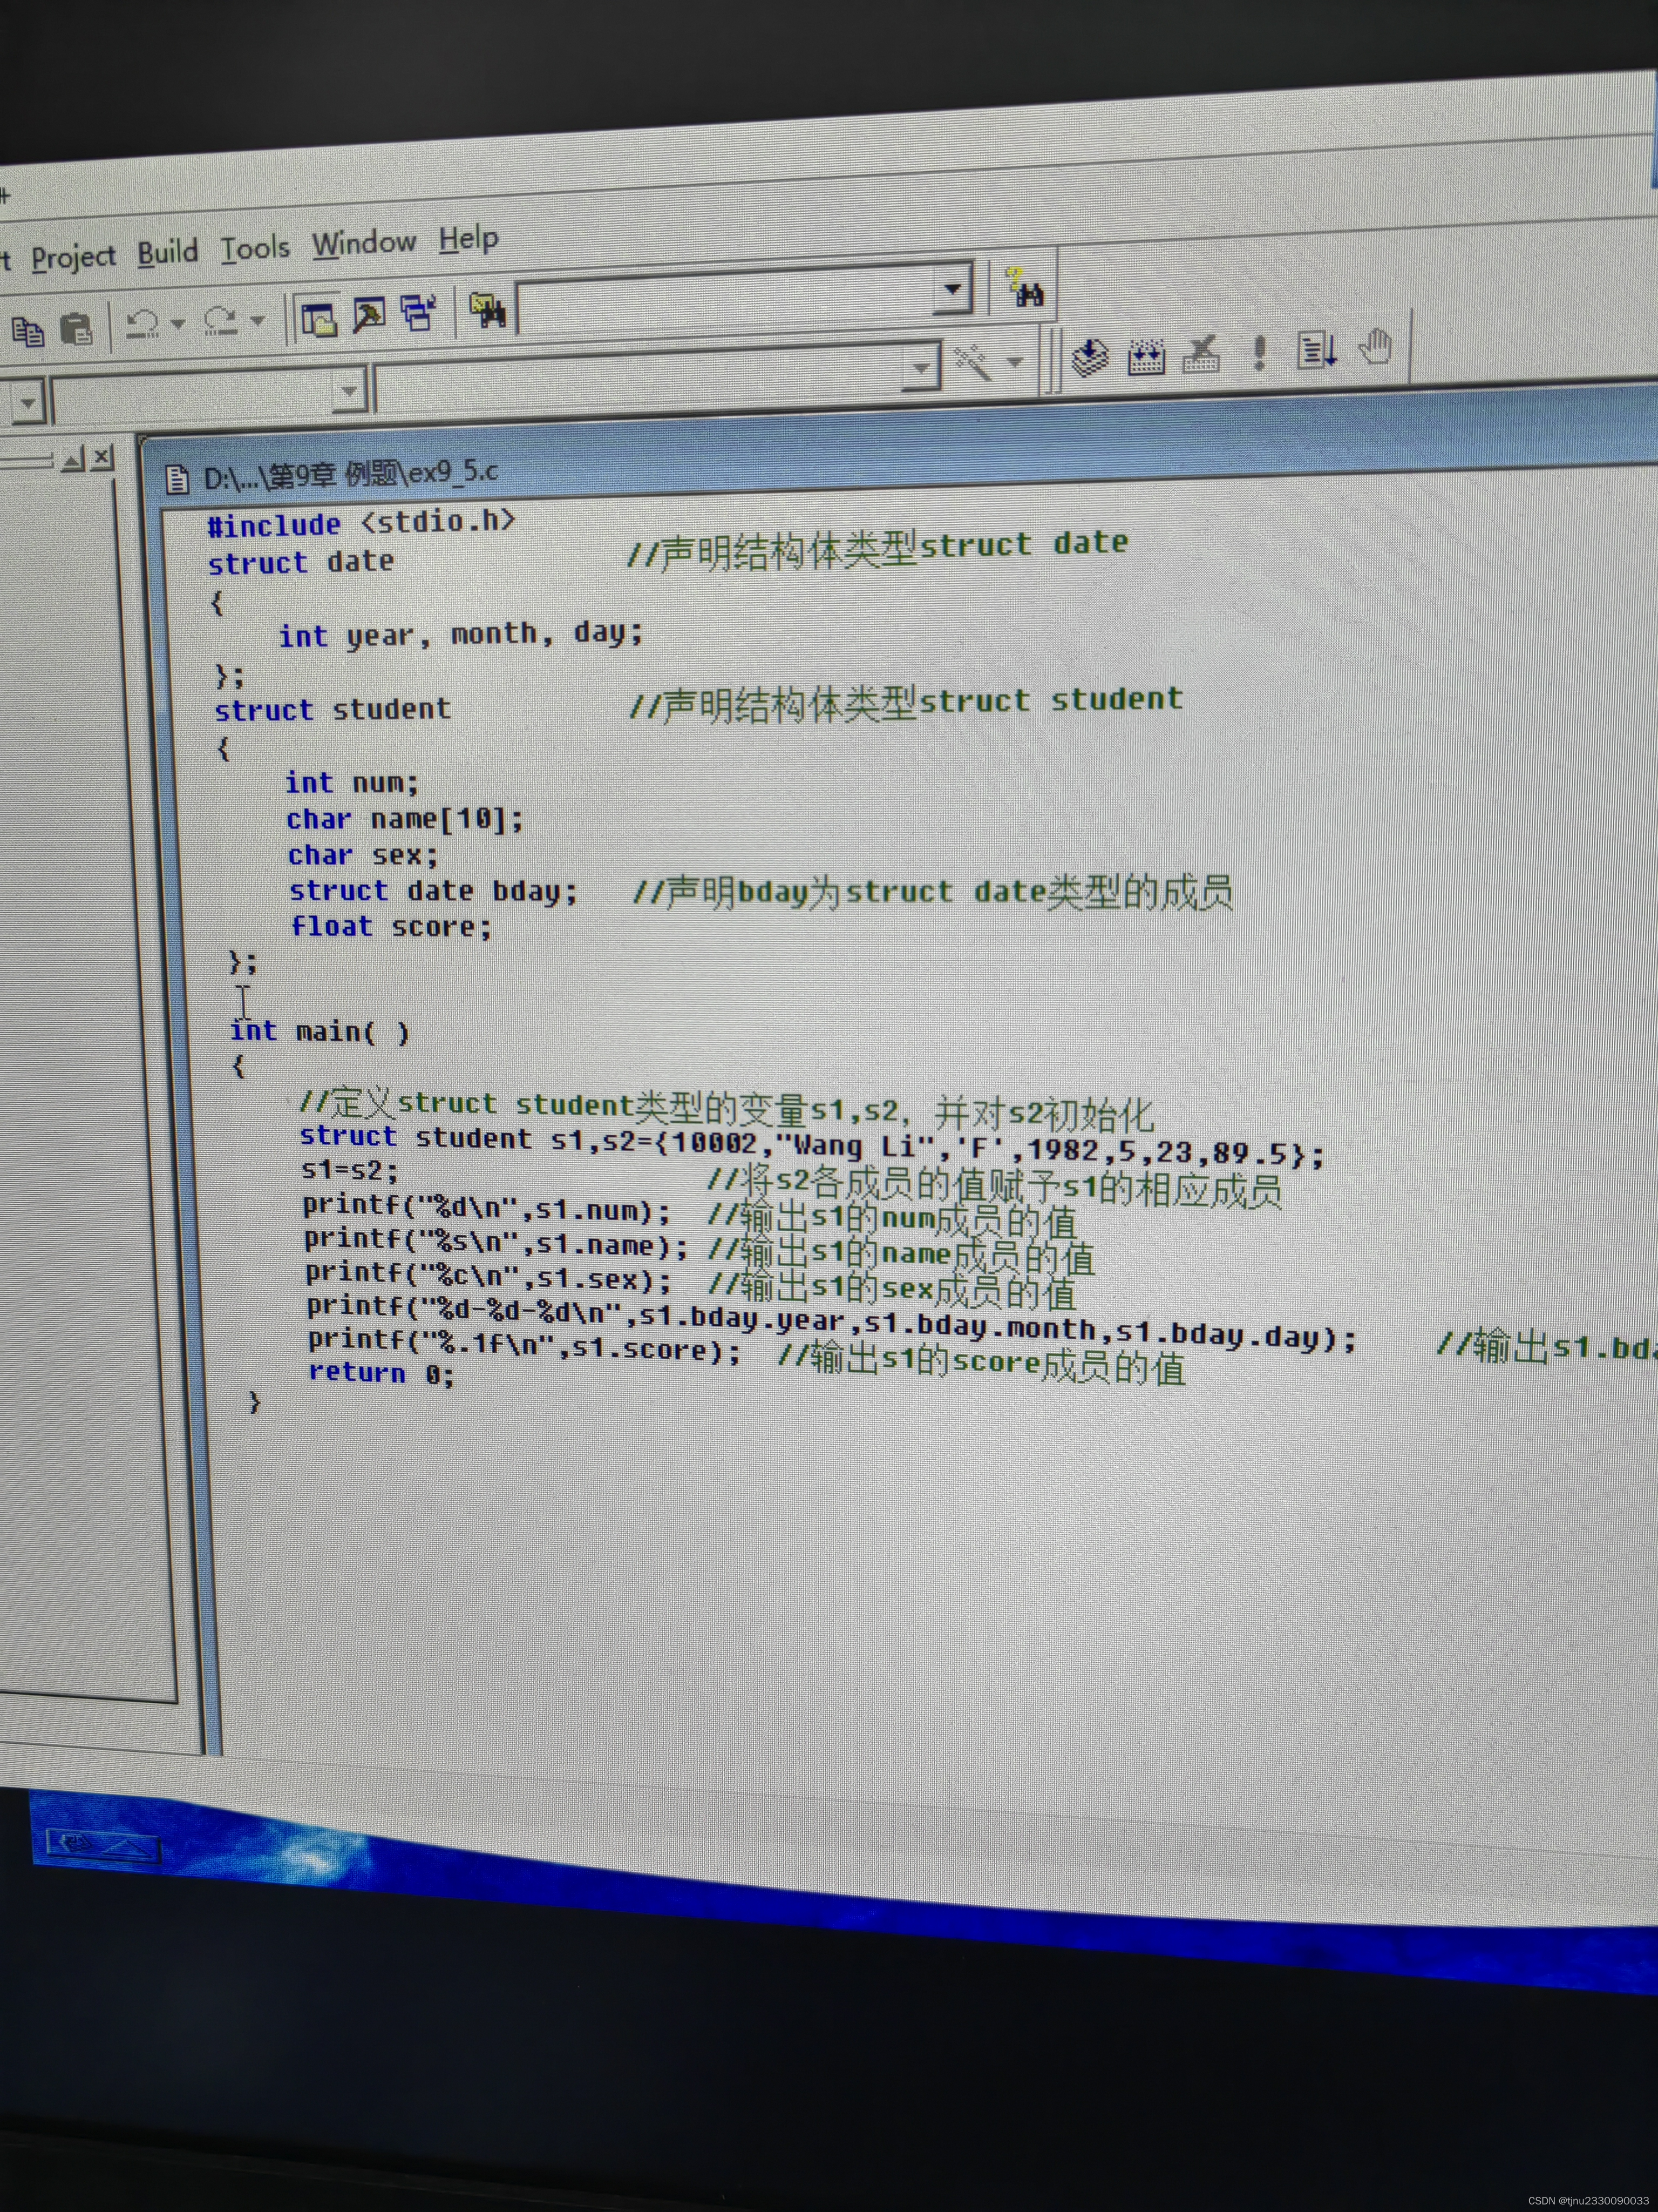
Task: Click the Undo arrow icon
Action: (x=142, y=323)
